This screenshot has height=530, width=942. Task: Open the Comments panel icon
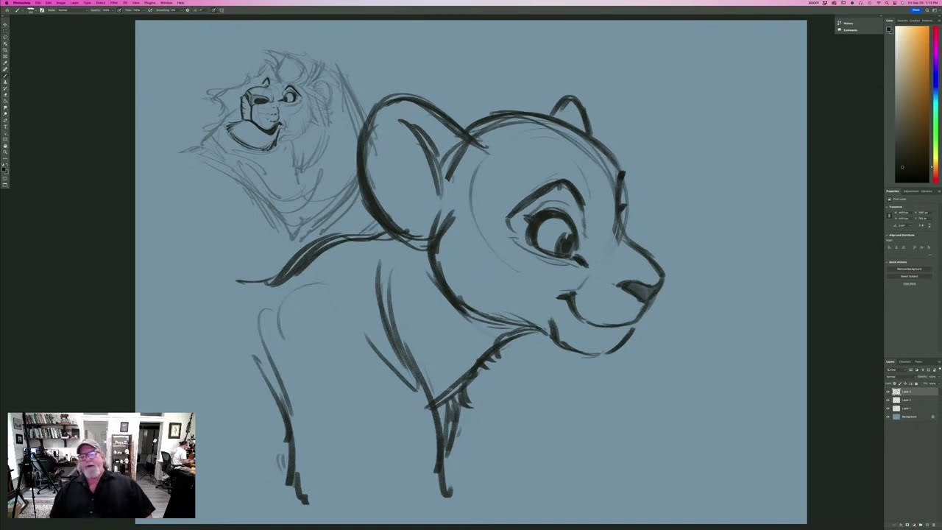coord(839,29)
